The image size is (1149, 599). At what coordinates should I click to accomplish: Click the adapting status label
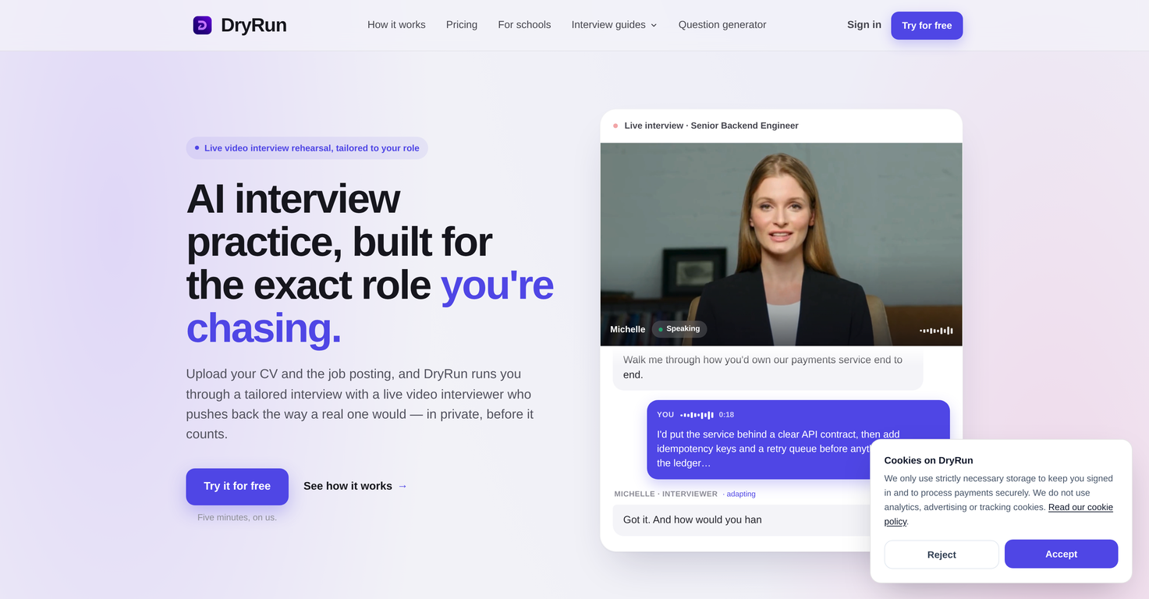pyautogui.click(x=741, y=494)
